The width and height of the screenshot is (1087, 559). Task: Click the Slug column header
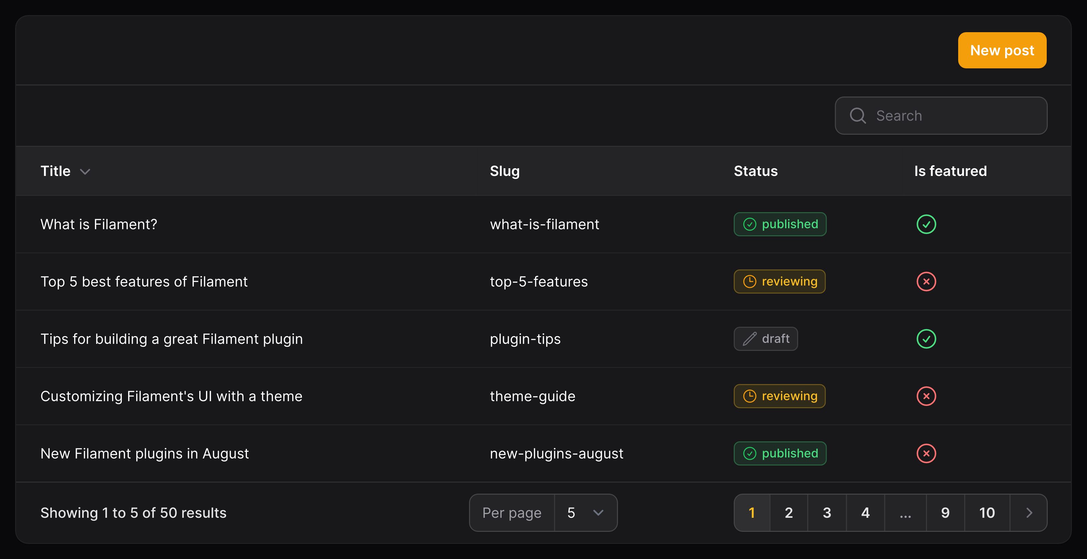tap(505, 171)
